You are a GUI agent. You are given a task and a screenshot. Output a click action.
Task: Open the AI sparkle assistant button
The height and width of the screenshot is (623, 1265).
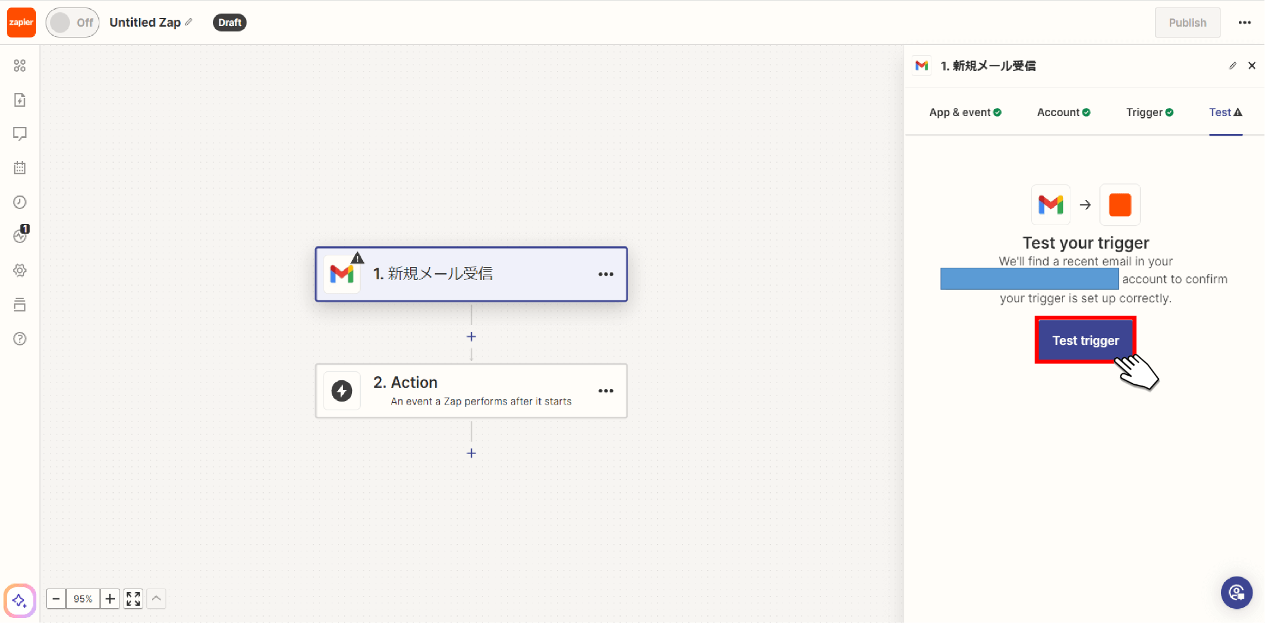point(20,600)
